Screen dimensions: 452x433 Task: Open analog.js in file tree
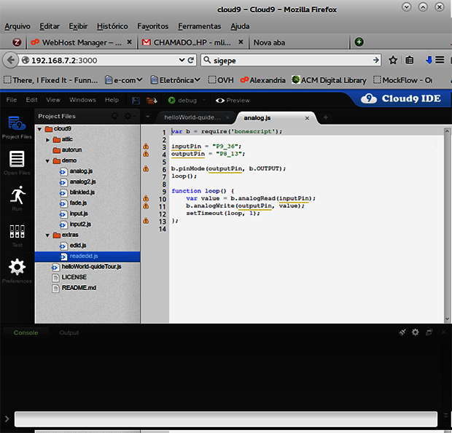[x=81, y=171]
